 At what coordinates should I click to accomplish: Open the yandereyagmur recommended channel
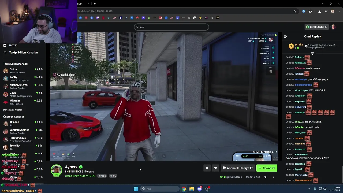[x=23, y=131]
